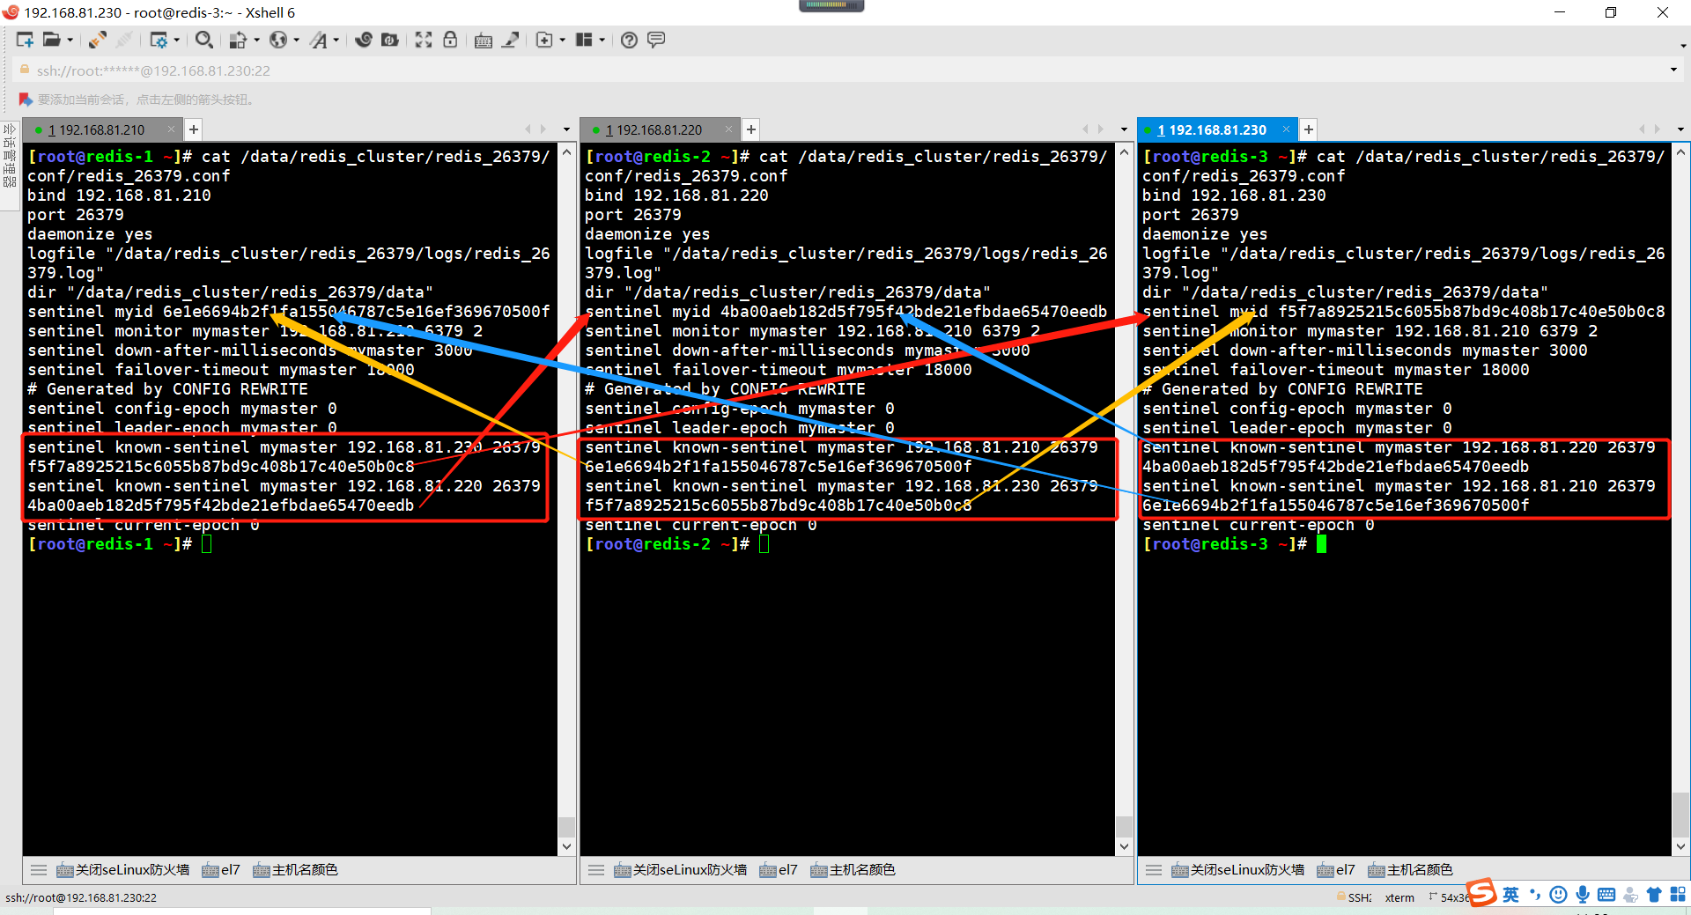Click scrollbar down arrow in redis-1 terminal

(566, 846)
